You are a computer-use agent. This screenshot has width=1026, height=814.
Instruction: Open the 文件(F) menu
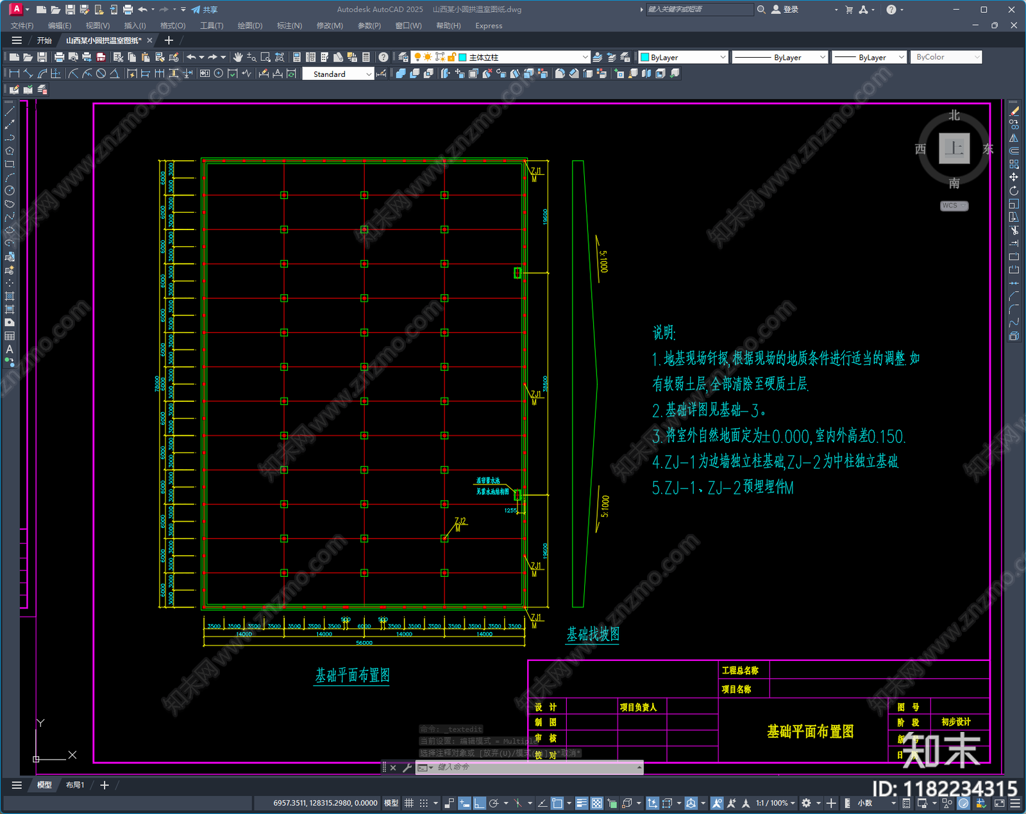22,26
